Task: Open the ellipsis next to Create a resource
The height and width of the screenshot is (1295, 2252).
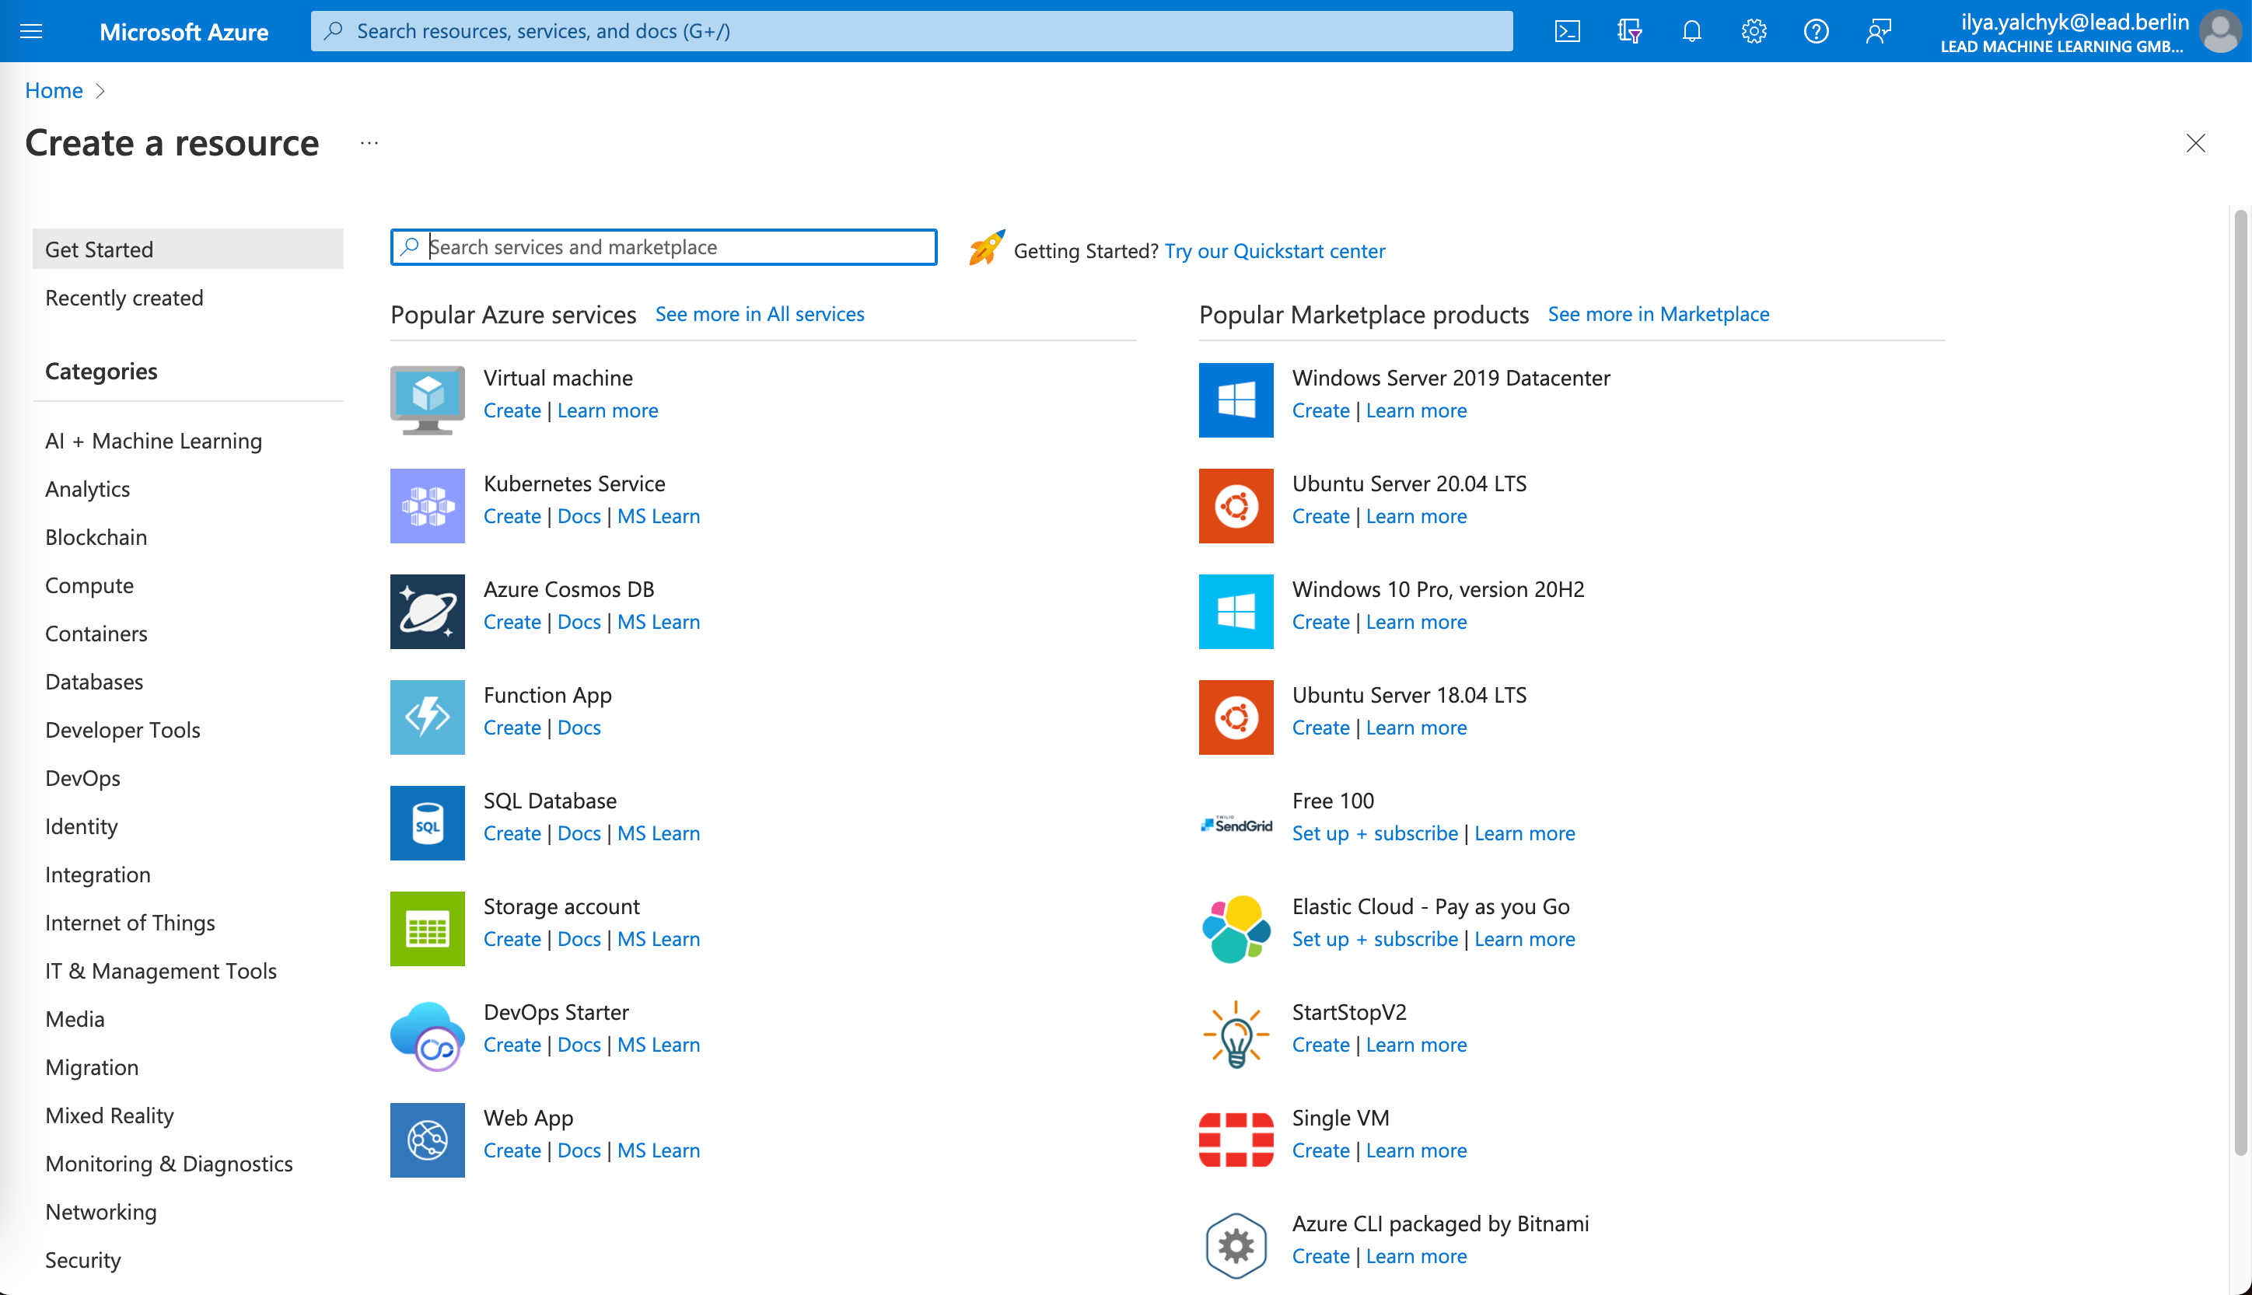Action: [369, 143]
